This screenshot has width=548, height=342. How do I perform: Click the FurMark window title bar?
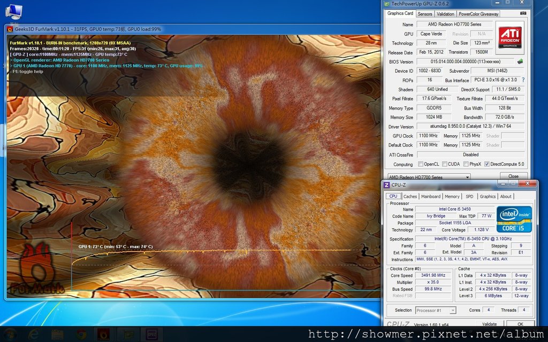click(192, 29)
